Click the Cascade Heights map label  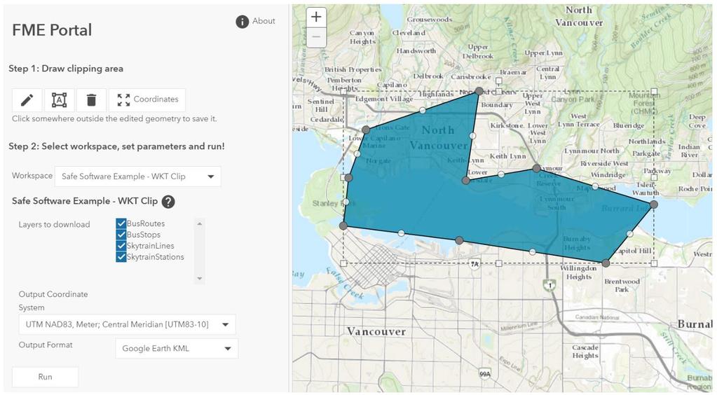coord(585,352)
